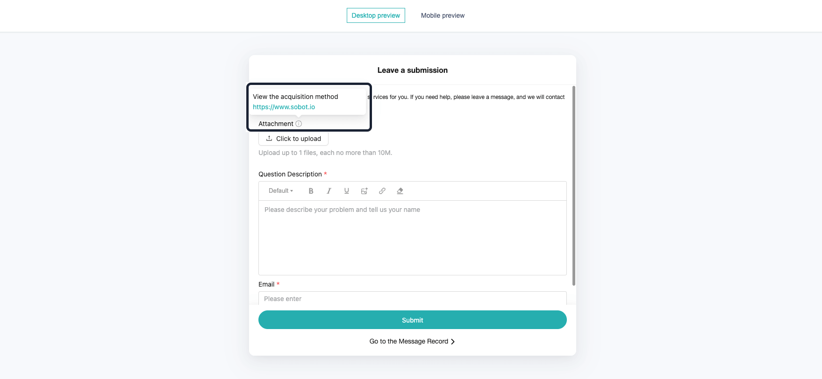Open the Default font size dropdown

click(281, 191)
